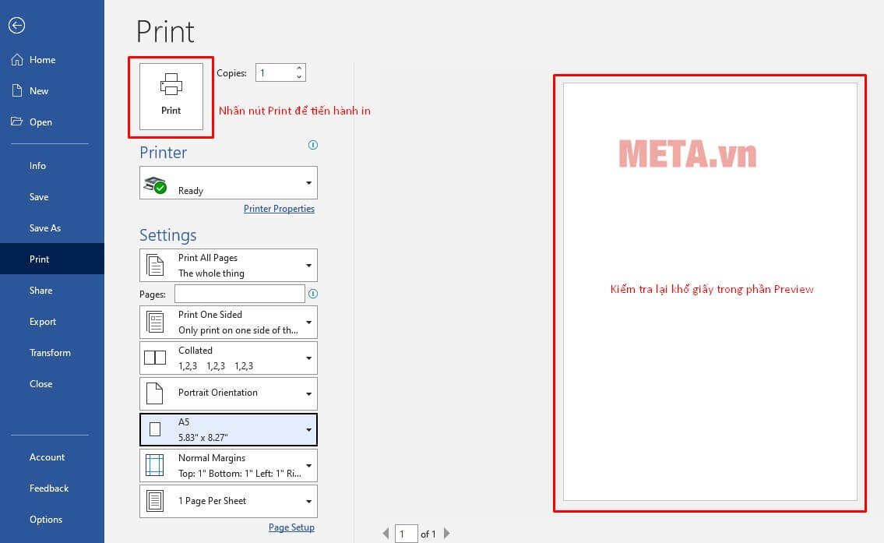This screenshot has height=543, width=884.
Task: Click the info icon beside Printer heading
Action: coord(313,145)
